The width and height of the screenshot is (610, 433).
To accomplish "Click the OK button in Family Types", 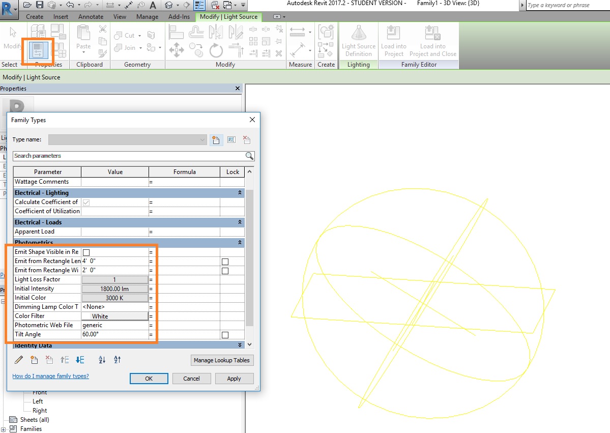I will 149,379.
